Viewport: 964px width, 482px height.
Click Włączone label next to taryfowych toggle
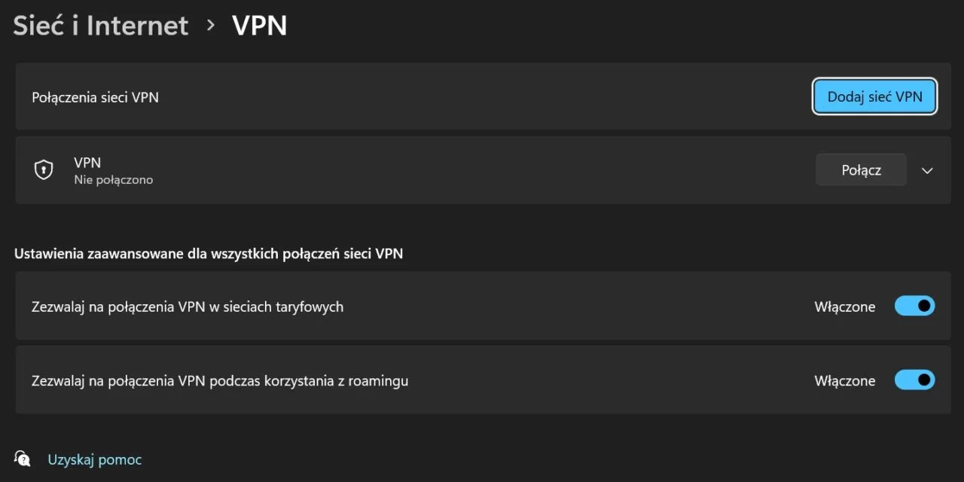[844, 307]
